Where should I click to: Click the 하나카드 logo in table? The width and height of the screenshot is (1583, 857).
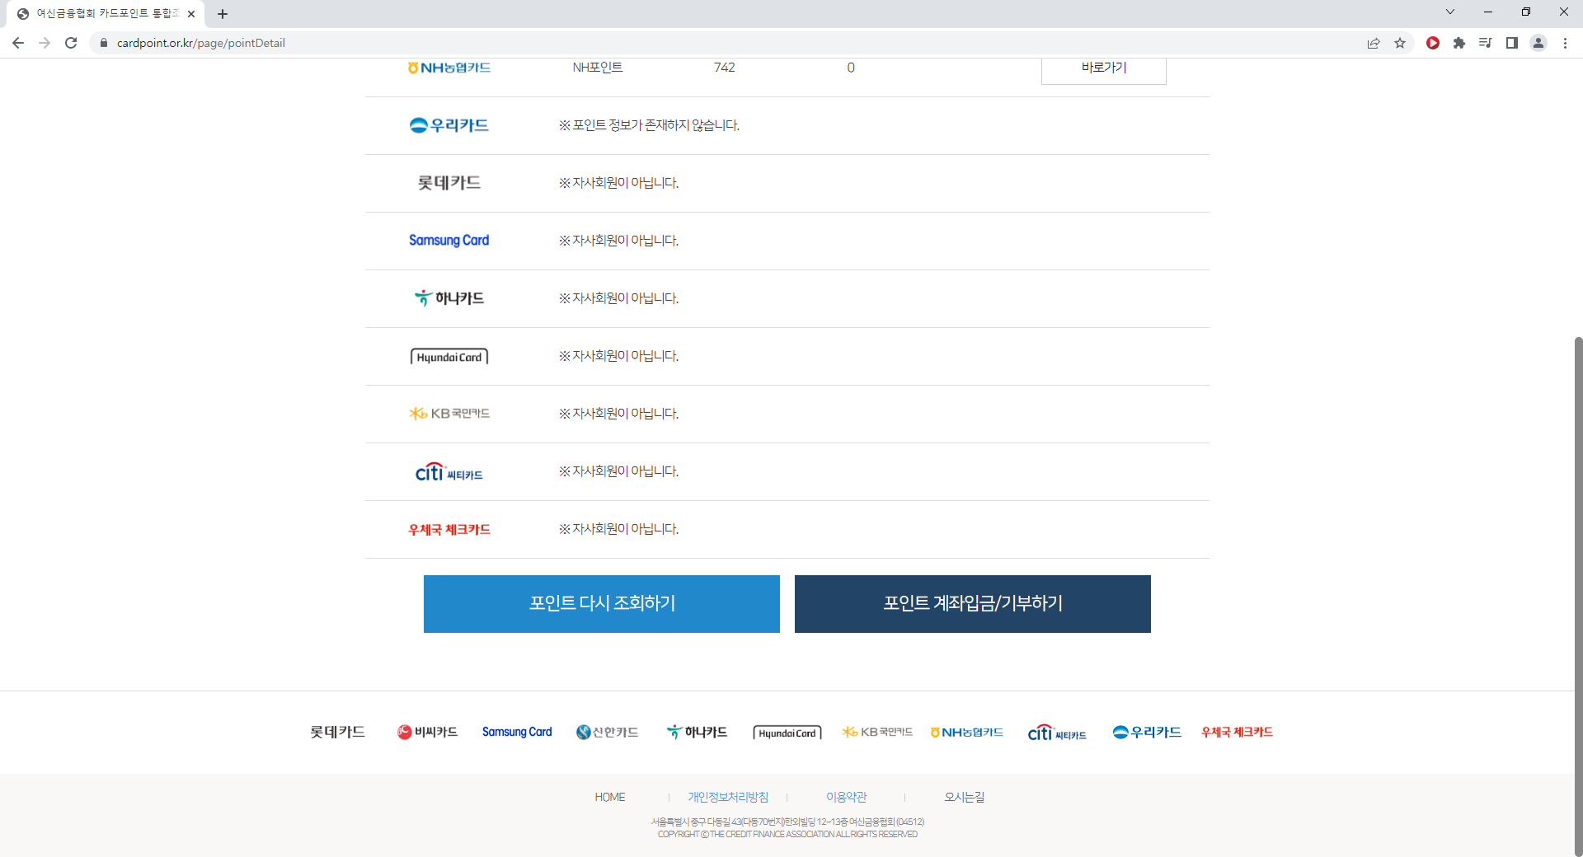click(449, 298)
